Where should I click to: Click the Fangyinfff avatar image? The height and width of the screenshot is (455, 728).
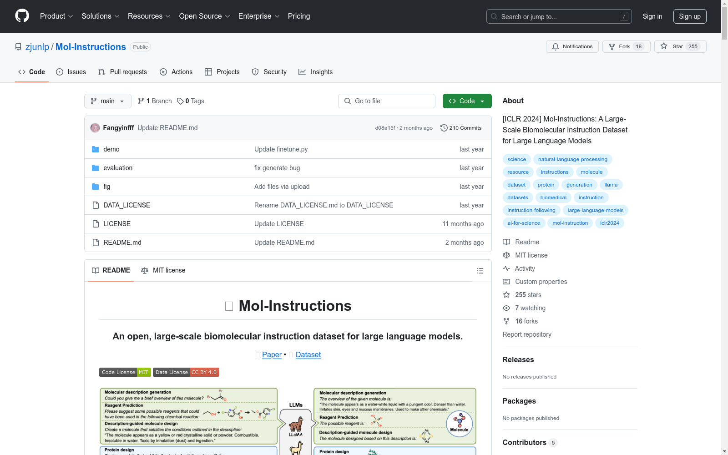[x=95, y=128]
